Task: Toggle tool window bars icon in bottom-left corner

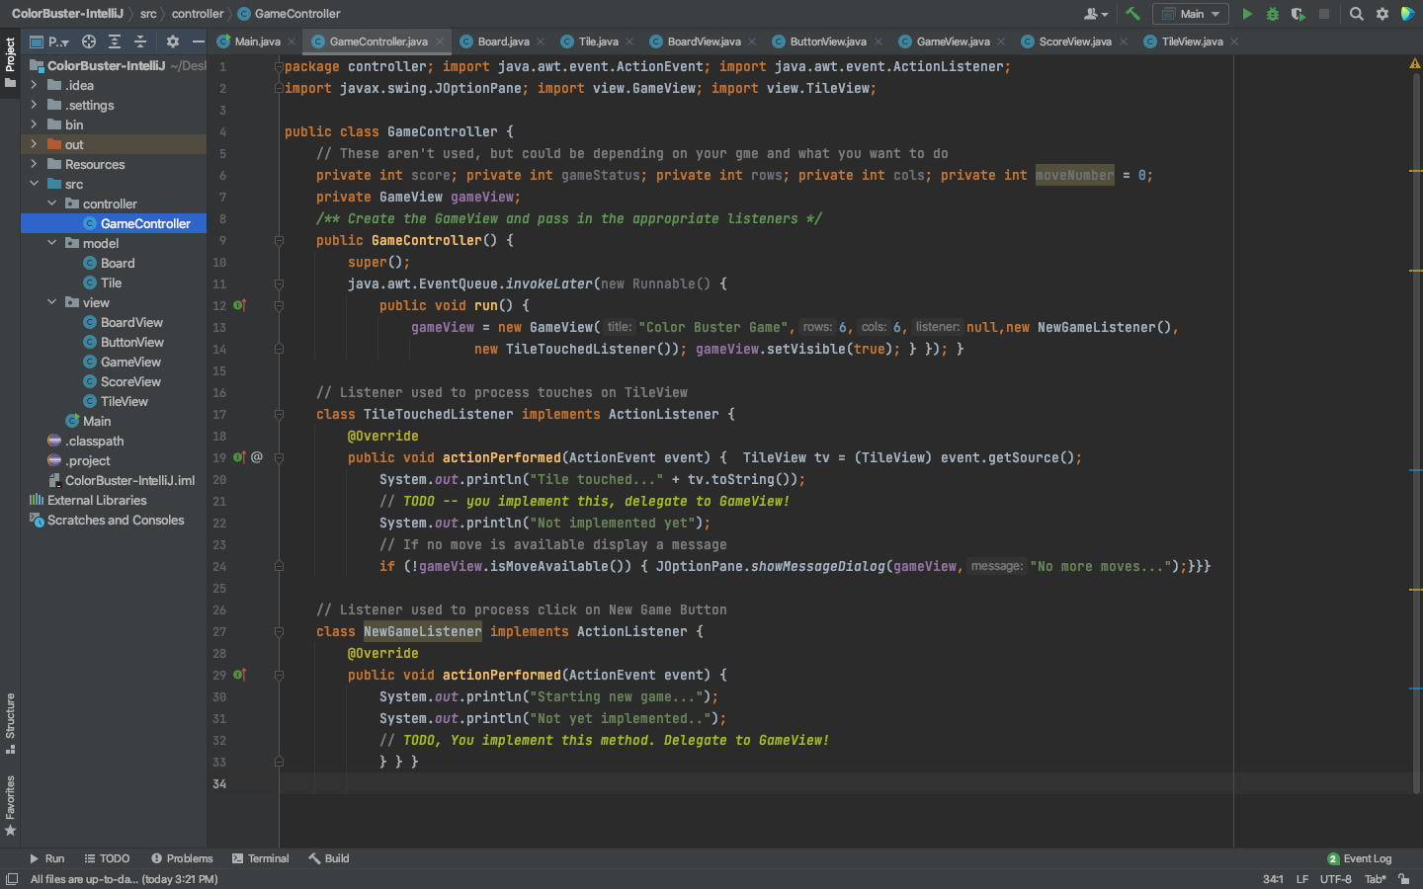Action: click(x=12, y=879)
